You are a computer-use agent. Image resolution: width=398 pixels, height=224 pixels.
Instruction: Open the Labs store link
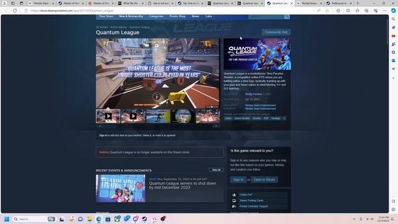click(209, 16)
